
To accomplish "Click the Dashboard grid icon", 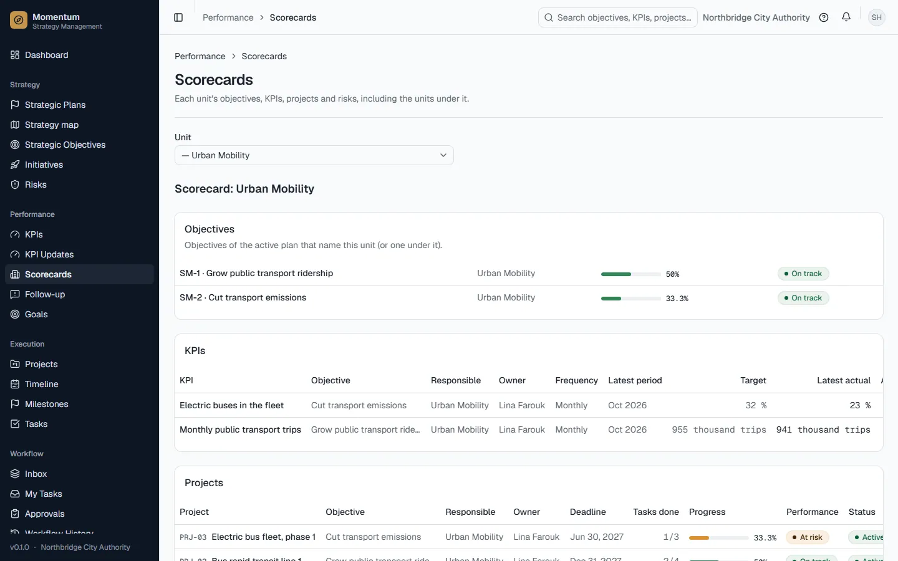I will pos(15,55).
